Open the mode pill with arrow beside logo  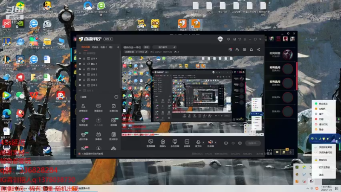click(108, 39)
